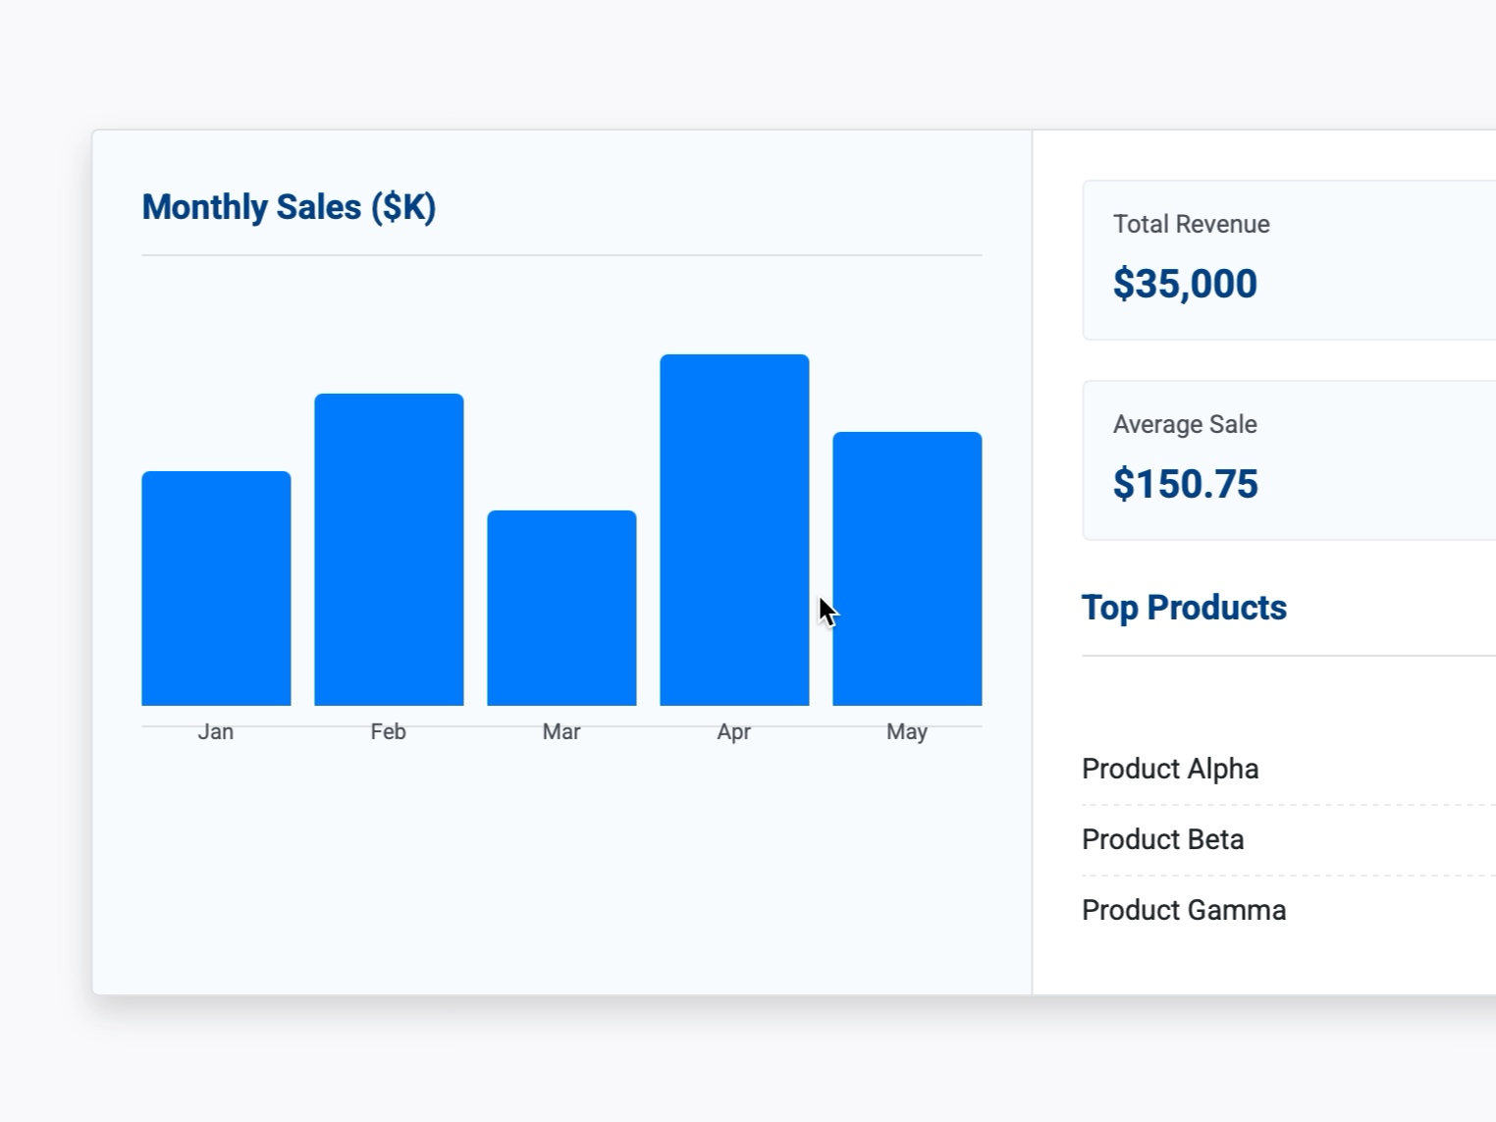Click the $35,000 revenue figure
Image resolution: width=1496 pixels, height=1122 pixels.
(1184, 284)
